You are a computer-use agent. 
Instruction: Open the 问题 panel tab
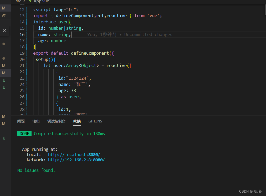21,121
